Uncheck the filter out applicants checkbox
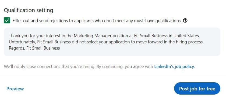The width and height of the screenshot is (226, 97). (7, 20)
